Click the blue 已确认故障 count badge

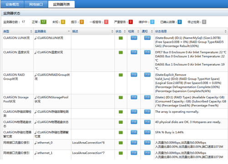pyautogui.click(x=180, y=22)
